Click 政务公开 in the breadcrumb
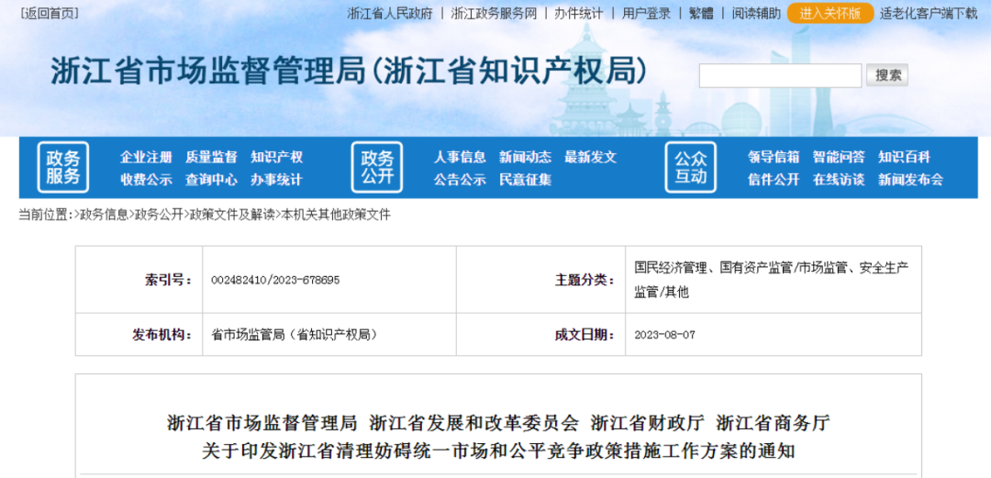 point(159,215)
